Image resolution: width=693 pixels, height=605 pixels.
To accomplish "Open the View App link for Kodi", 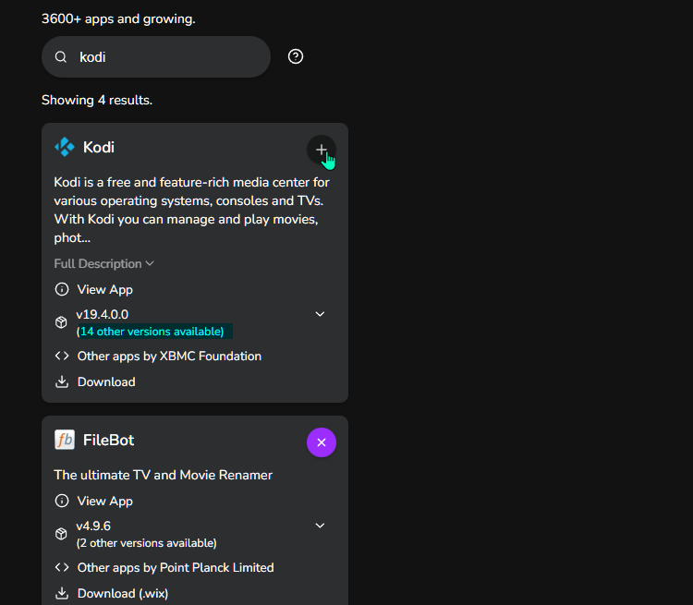I will coord(104,289).
